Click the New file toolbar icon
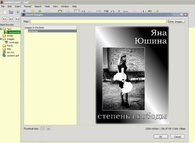The image size is (195, 143). (x=5, y=12)
